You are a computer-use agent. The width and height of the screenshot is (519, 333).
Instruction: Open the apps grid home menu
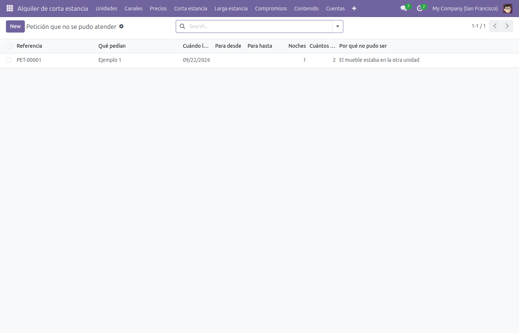[10, 8]
